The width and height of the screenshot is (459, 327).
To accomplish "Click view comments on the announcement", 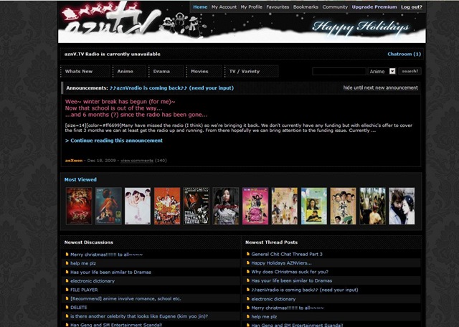I will coord(137,161).
